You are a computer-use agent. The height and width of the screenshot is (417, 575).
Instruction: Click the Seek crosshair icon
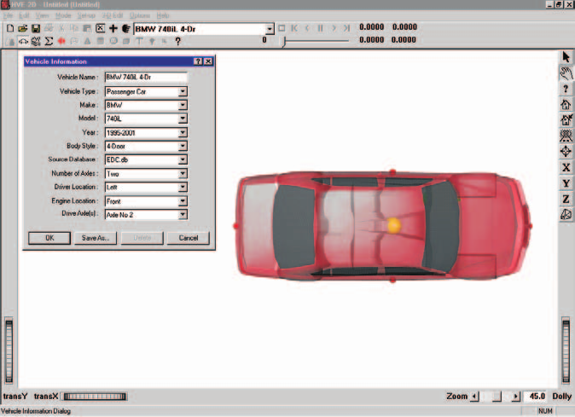click(x=566, y=152)
